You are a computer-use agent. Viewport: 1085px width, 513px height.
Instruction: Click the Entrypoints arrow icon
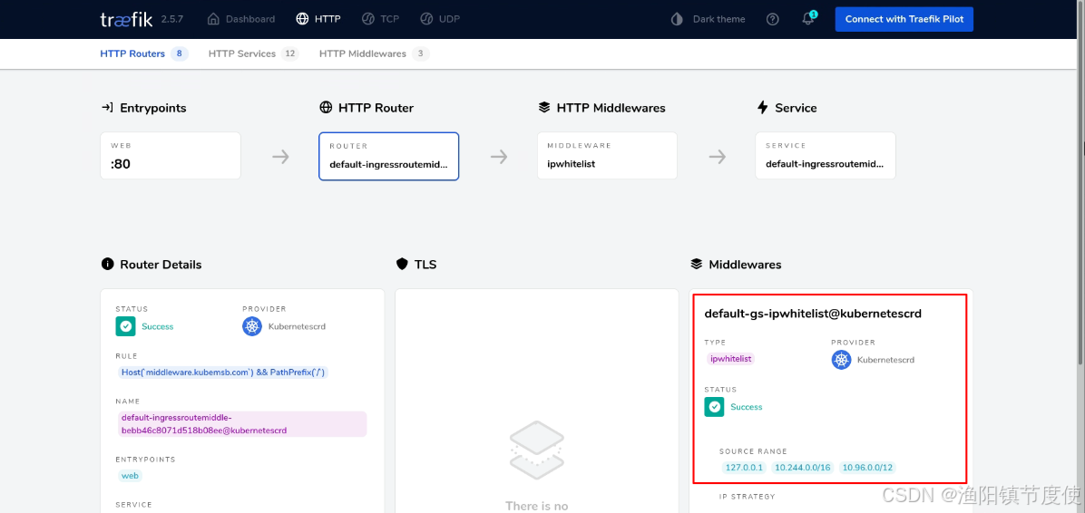(107, 108)
